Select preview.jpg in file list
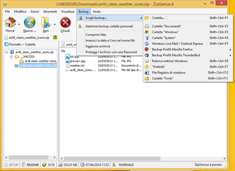Image resolution: width=235 pixels, height=171 pixels. tap(77, 61)
